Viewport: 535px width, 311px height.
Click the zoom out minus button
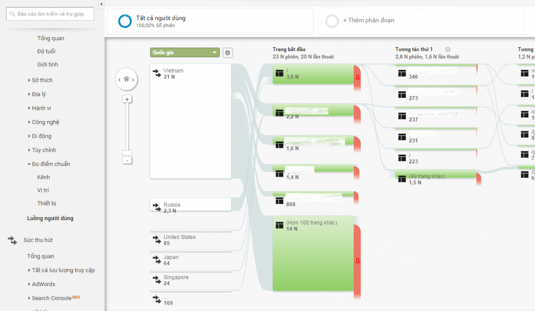[127, 160]
